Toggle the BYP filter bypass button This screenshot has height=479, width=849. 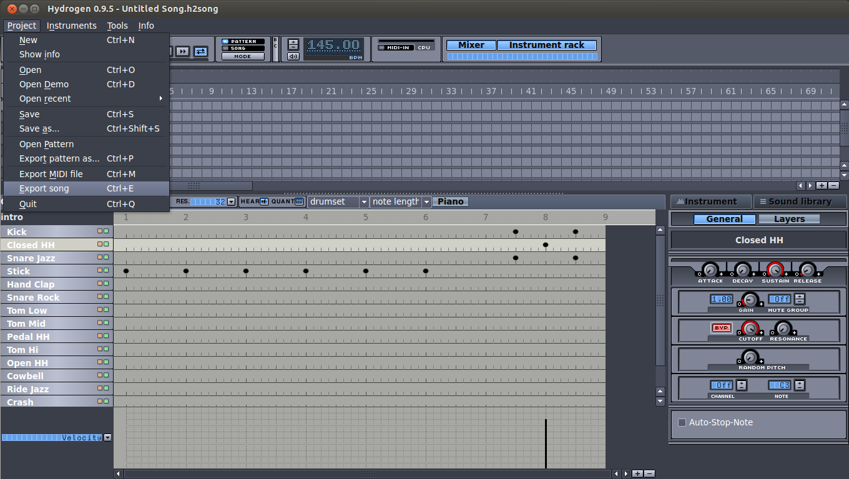(721, 327)
